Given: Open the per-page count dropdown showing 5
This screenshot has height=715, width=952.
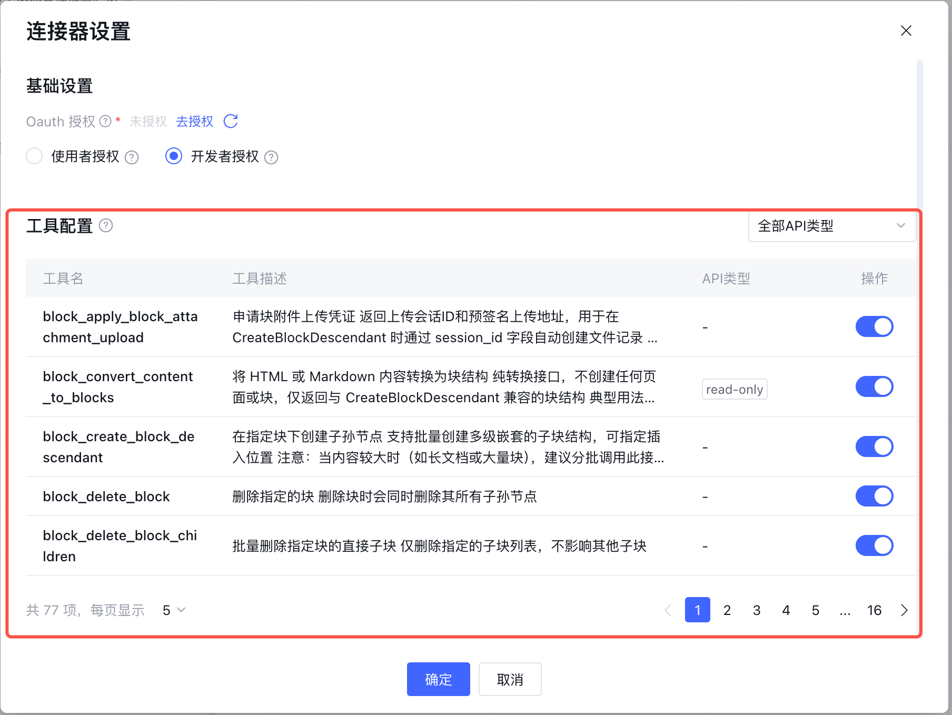Looking at the screenshot, I should [174, 610].
